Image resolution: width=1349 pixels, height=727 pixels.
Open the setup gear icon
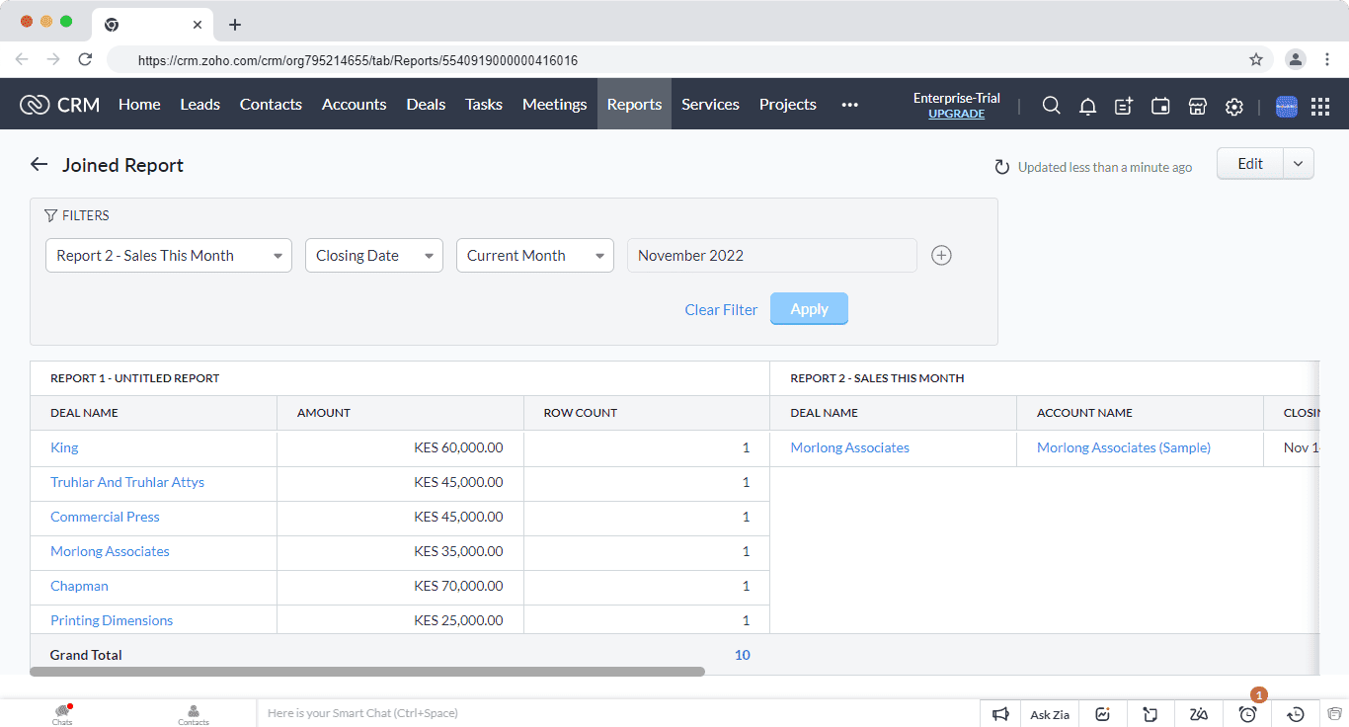click(1233, 106)
